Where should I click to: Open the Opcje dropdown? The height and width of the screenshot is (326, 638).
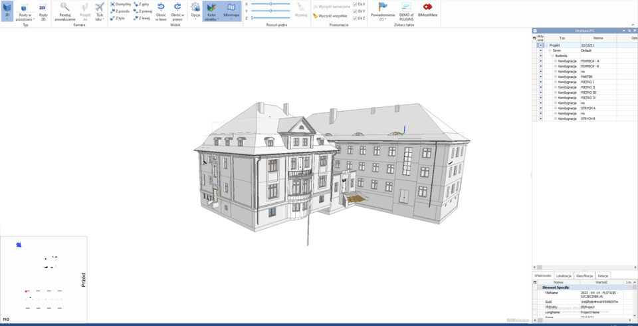[195, 12]
